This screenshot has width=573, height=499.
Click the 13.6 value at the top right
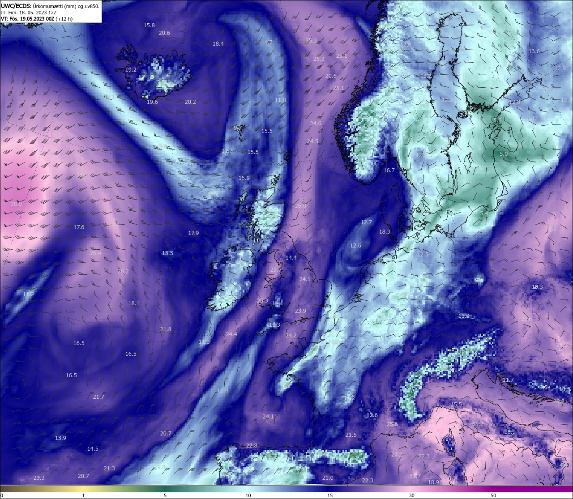[x=534, y=51]
